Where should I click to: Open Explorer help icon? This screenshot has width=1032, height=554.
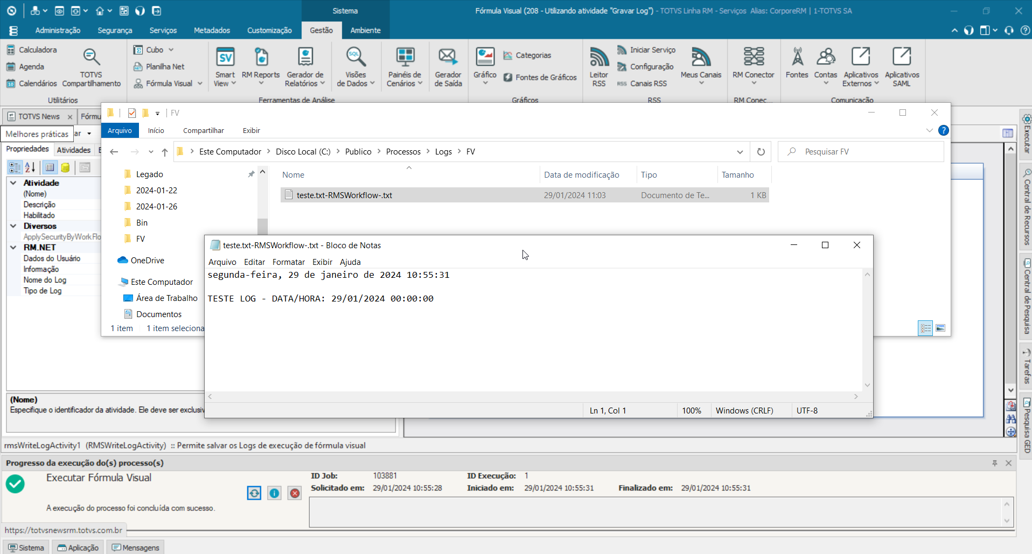pyautogui.click(x=943, y=130)
